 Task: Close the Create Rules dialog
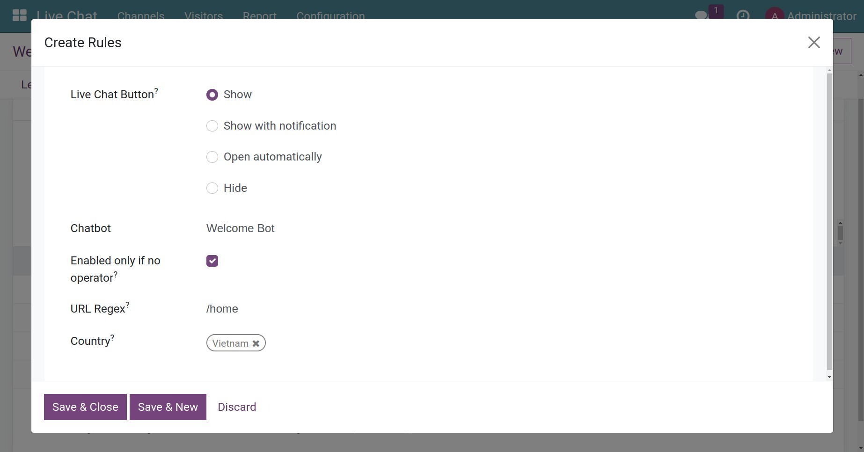[814, 43]
